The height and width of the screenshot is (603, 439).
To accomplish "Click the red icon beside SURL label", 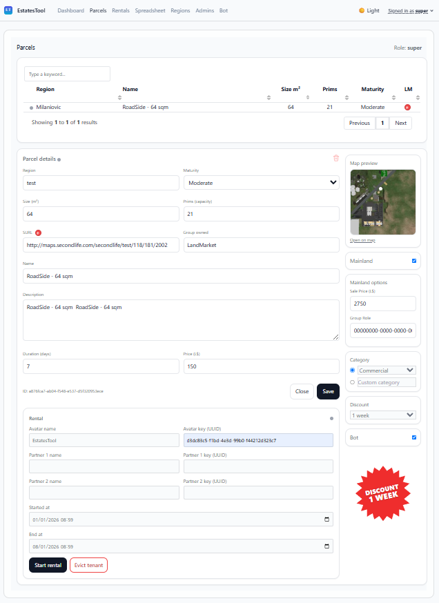I will point(39,233).
